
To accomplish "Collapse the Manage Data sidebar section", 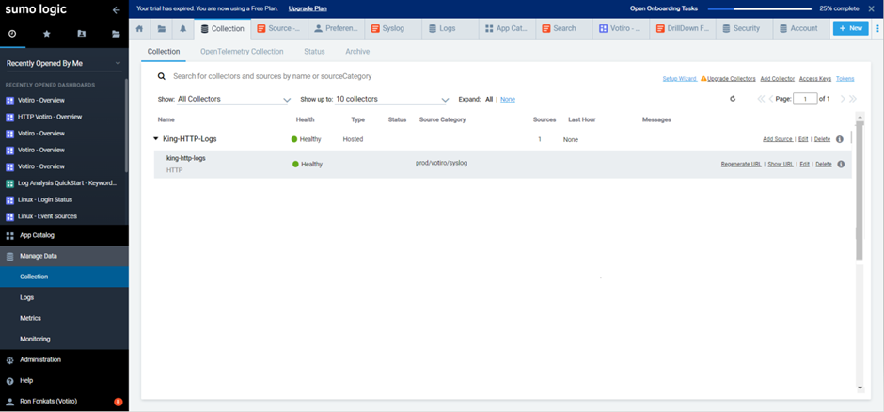I will [x=64, y=256].
